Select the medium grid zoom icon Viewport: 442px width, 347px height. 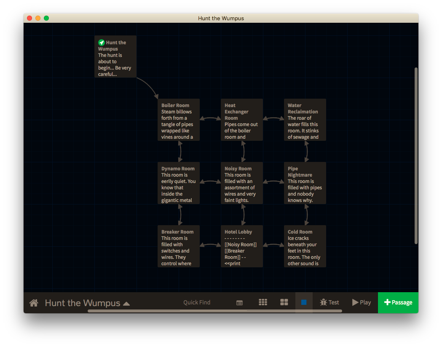coord(284,302)
